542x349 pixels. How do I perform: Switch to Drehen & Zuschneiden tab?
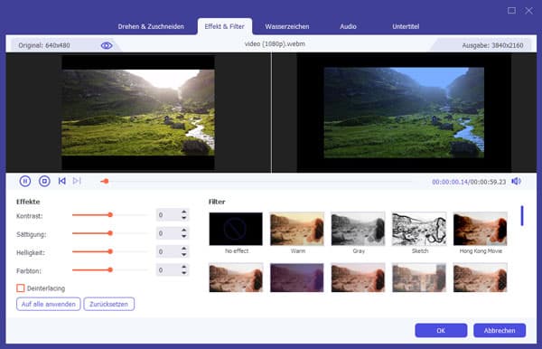pyautogui.click(x=151, y=26)
